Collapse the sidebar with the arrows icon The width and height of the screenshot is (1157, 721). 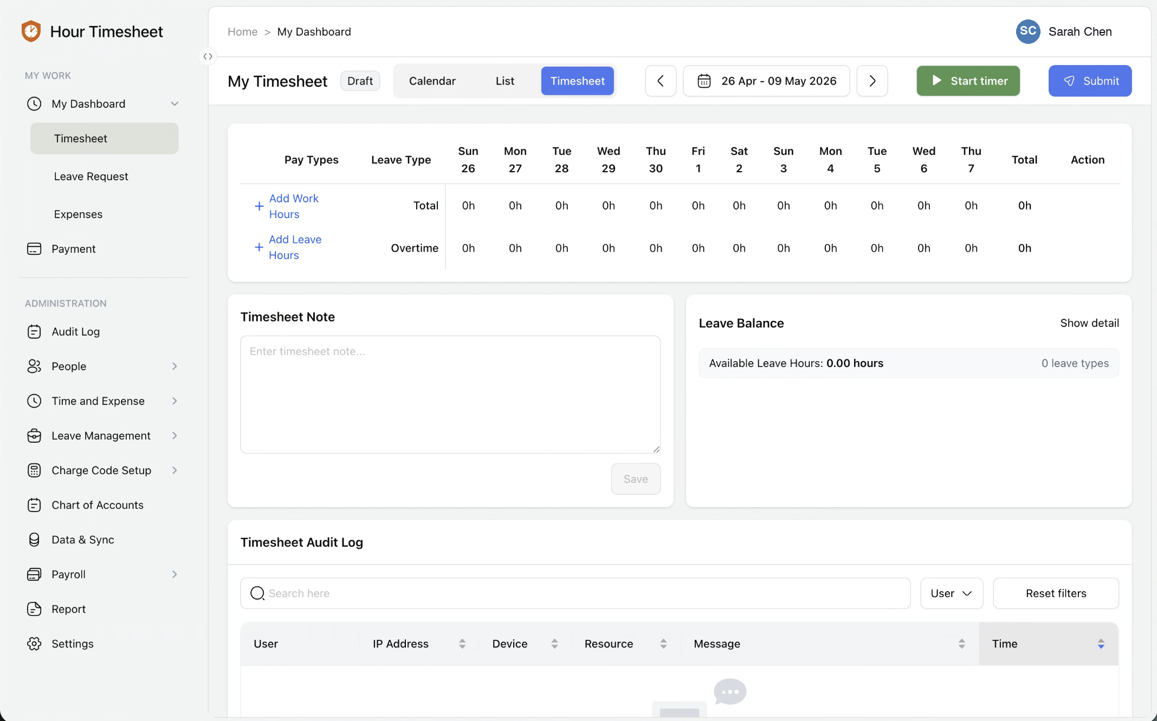(x=208, y=56)
